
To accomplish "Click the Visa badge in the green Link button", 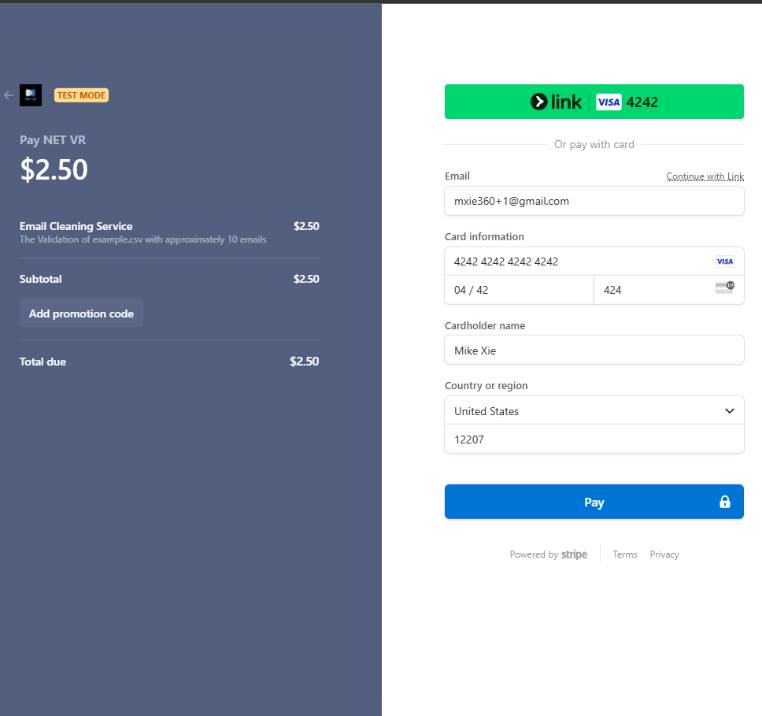I will pyautogui.click(x=608, y=102).
